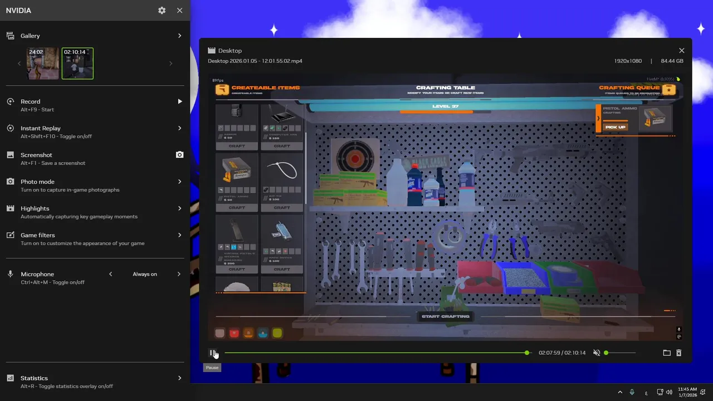Open the taskbar network icon
Screen dimensions: 713x401
coord(660,392)
